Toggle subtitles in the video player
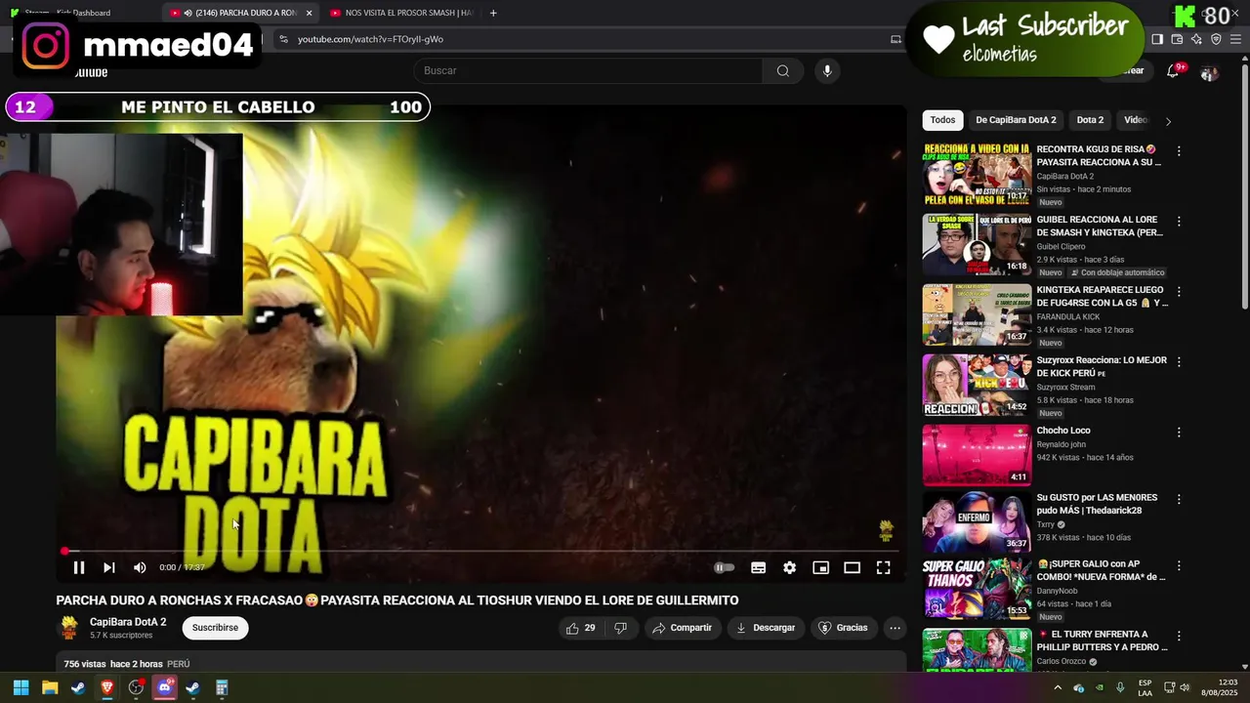The height and width of the screenshot is (703, 1250). pyautogui.click(x=758, y=567)
